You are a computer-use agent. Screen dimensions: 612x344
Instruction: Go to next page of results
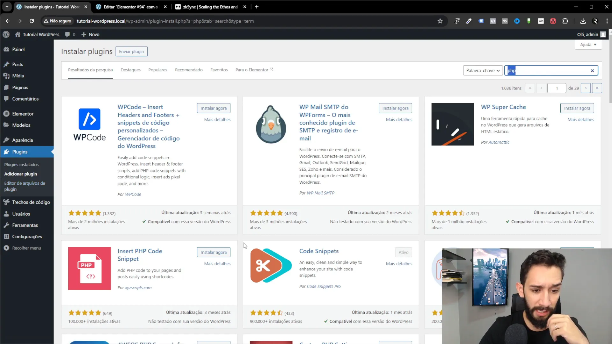[x=586, y=88]
